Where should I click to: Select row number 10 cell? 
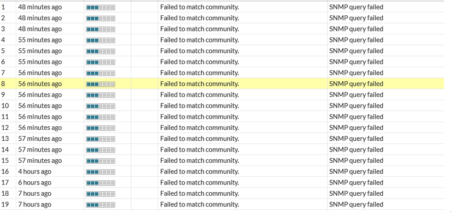[x=5, y=106]
